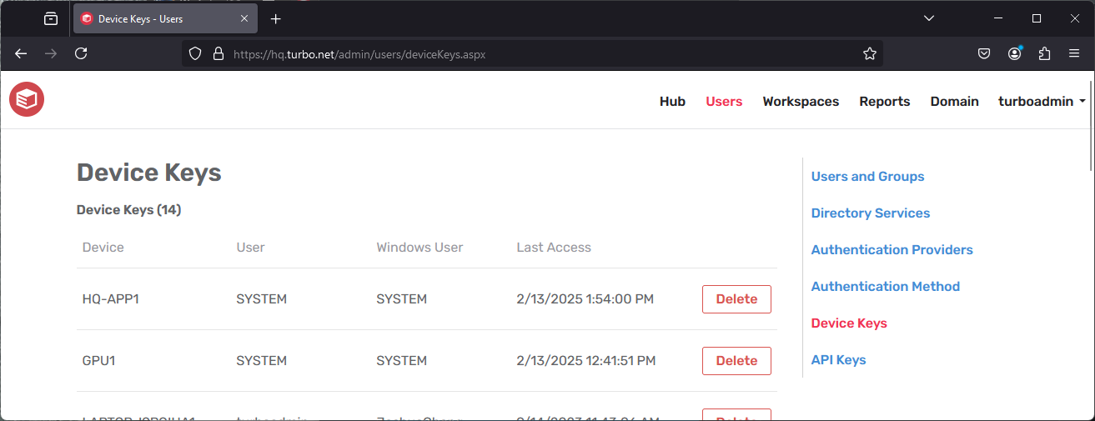Open the Firefox recent tabs view icon
This screenshot has width=1095, height=421.
51,18
